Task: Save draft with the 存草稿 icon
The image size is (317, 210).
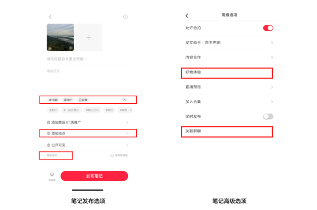Action: coord(52,174)
